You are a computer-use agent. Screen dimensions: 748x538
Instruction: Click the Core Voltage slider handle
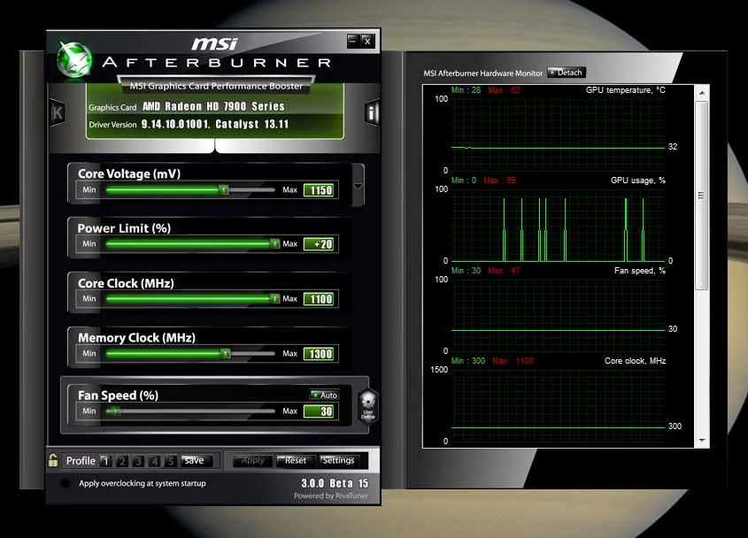(223, 190)
